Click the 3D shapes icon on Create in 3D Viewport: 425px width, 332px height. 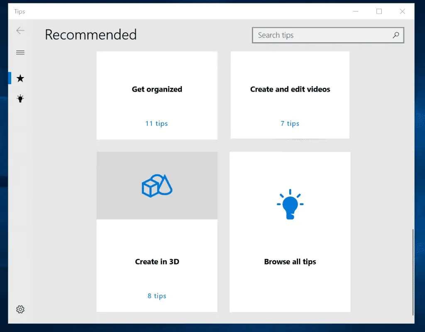tap(157, 185)
